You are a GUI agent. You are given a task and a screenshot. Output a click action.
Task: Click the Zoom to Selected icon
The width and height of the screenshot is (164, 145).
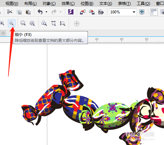click(23, 23)
